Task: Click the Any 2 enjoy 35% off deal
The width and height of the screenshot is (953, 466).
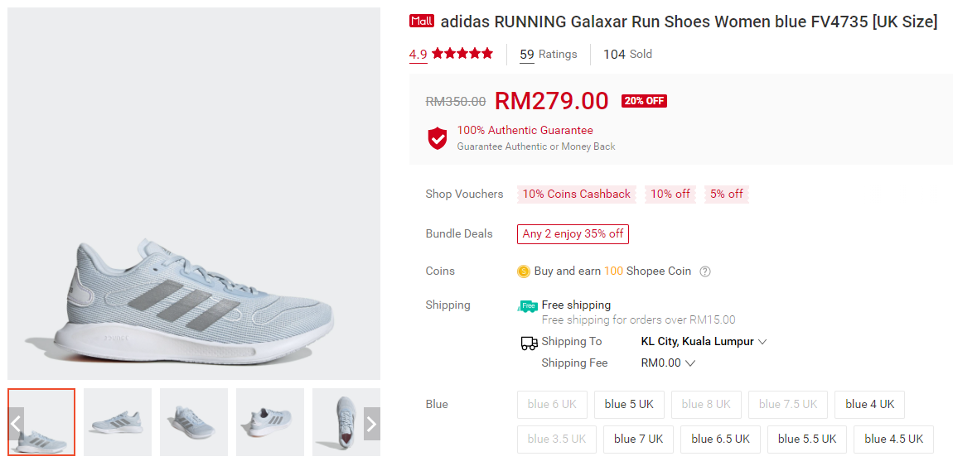Action: 573,234
